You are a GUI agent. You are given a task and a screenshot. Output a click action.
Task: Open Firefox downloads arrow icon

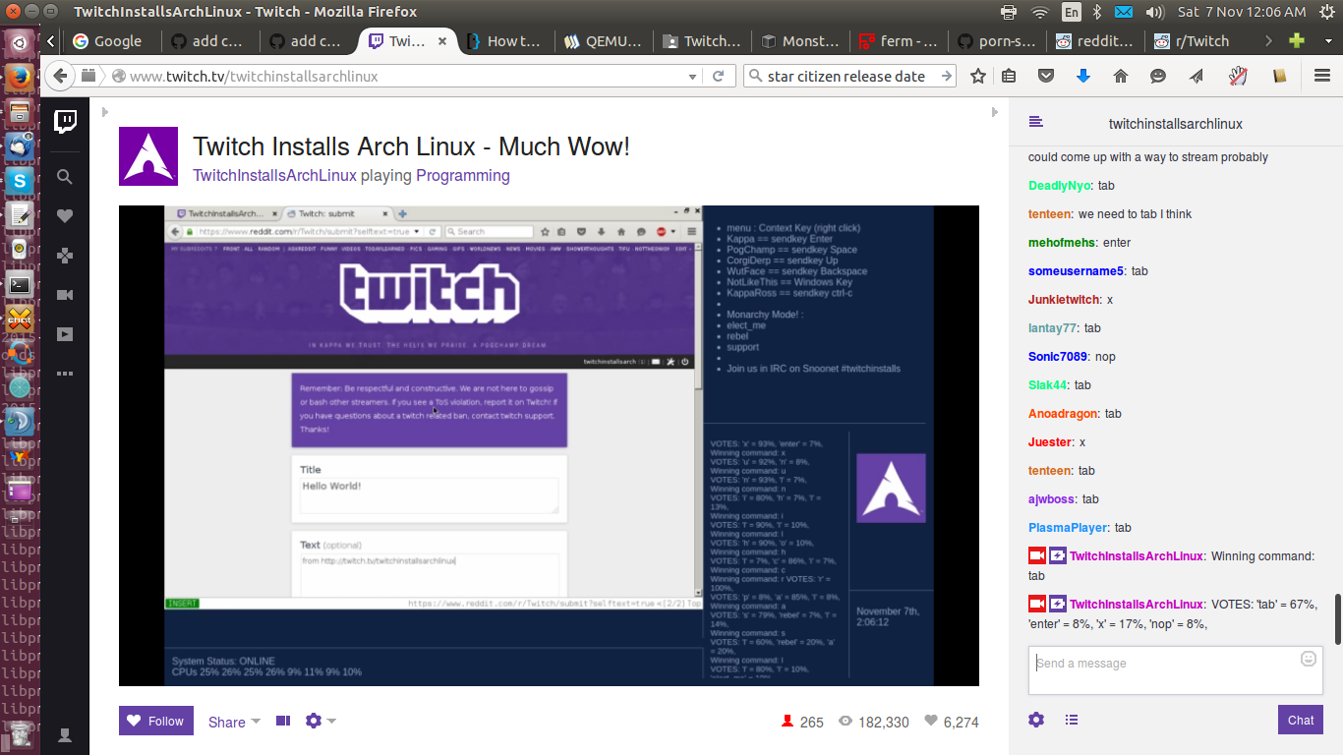(1083, 76)
